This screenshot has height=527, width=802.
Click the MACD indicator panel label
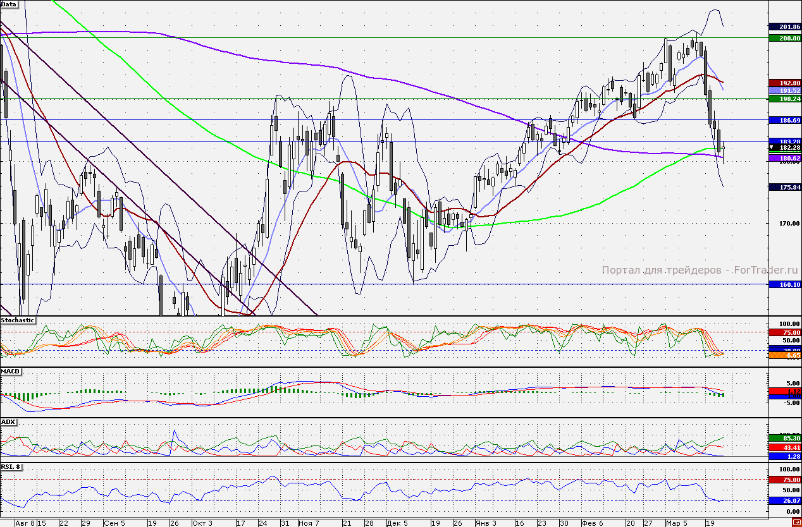[9, 371]
